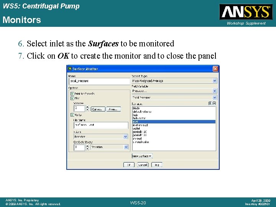
Task: Toggle the Print to Console checkbox
Action: coord(72,94)
